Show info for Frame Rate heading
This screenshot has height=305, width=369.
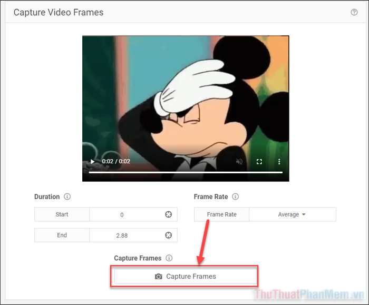235,196
